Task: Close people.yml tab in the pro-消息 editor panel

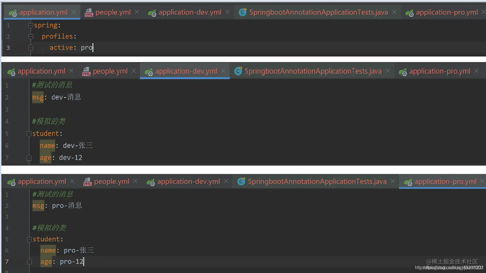Action: 136,181
